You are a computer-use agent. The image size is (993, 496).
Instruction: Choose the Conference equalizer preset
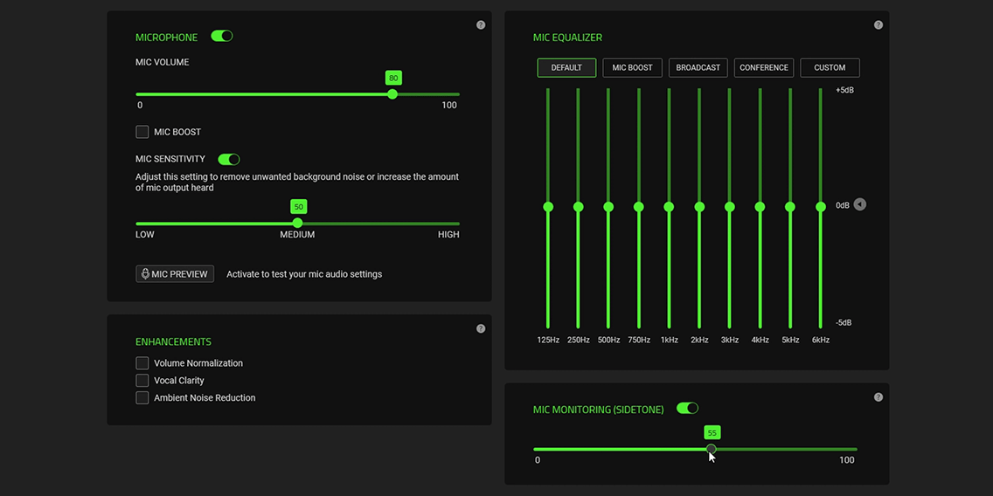764,68
